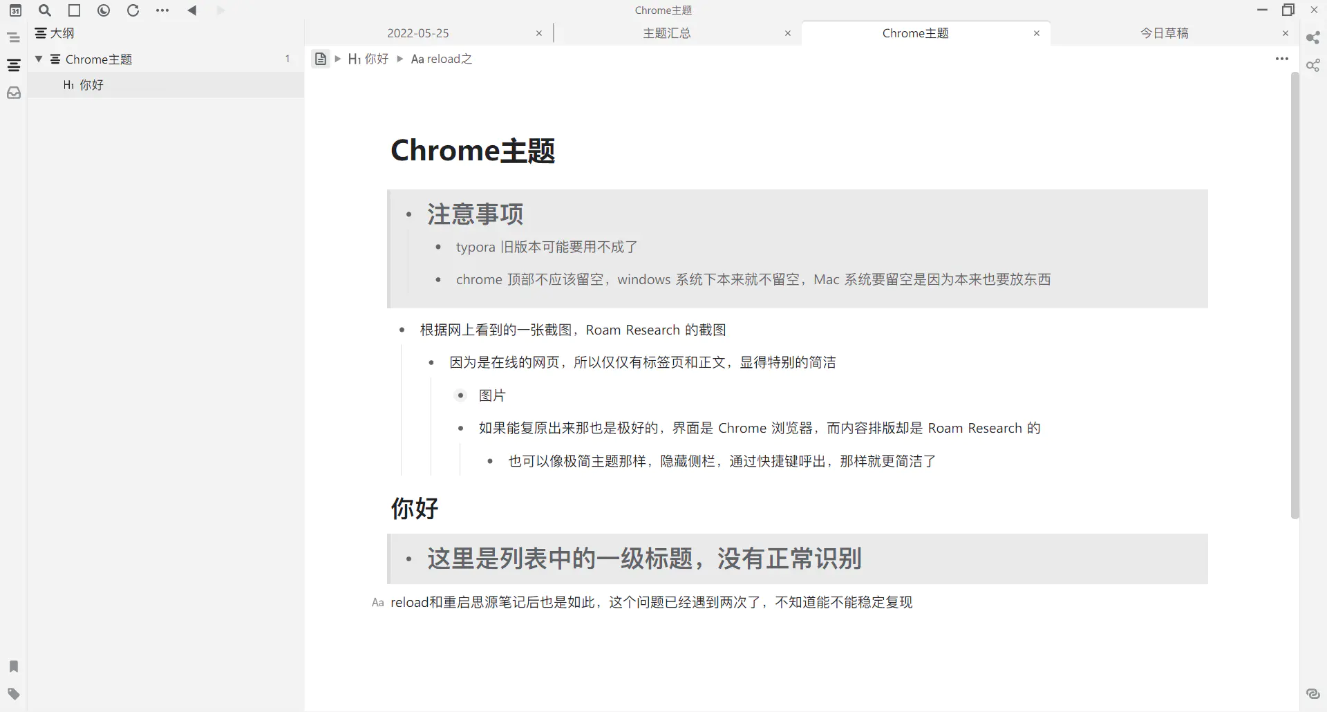Expand the breadcrumb arrow before Aa reload之
This screenshot has height=712, width=1327.
pyautogui.click(x=400, y=59)
